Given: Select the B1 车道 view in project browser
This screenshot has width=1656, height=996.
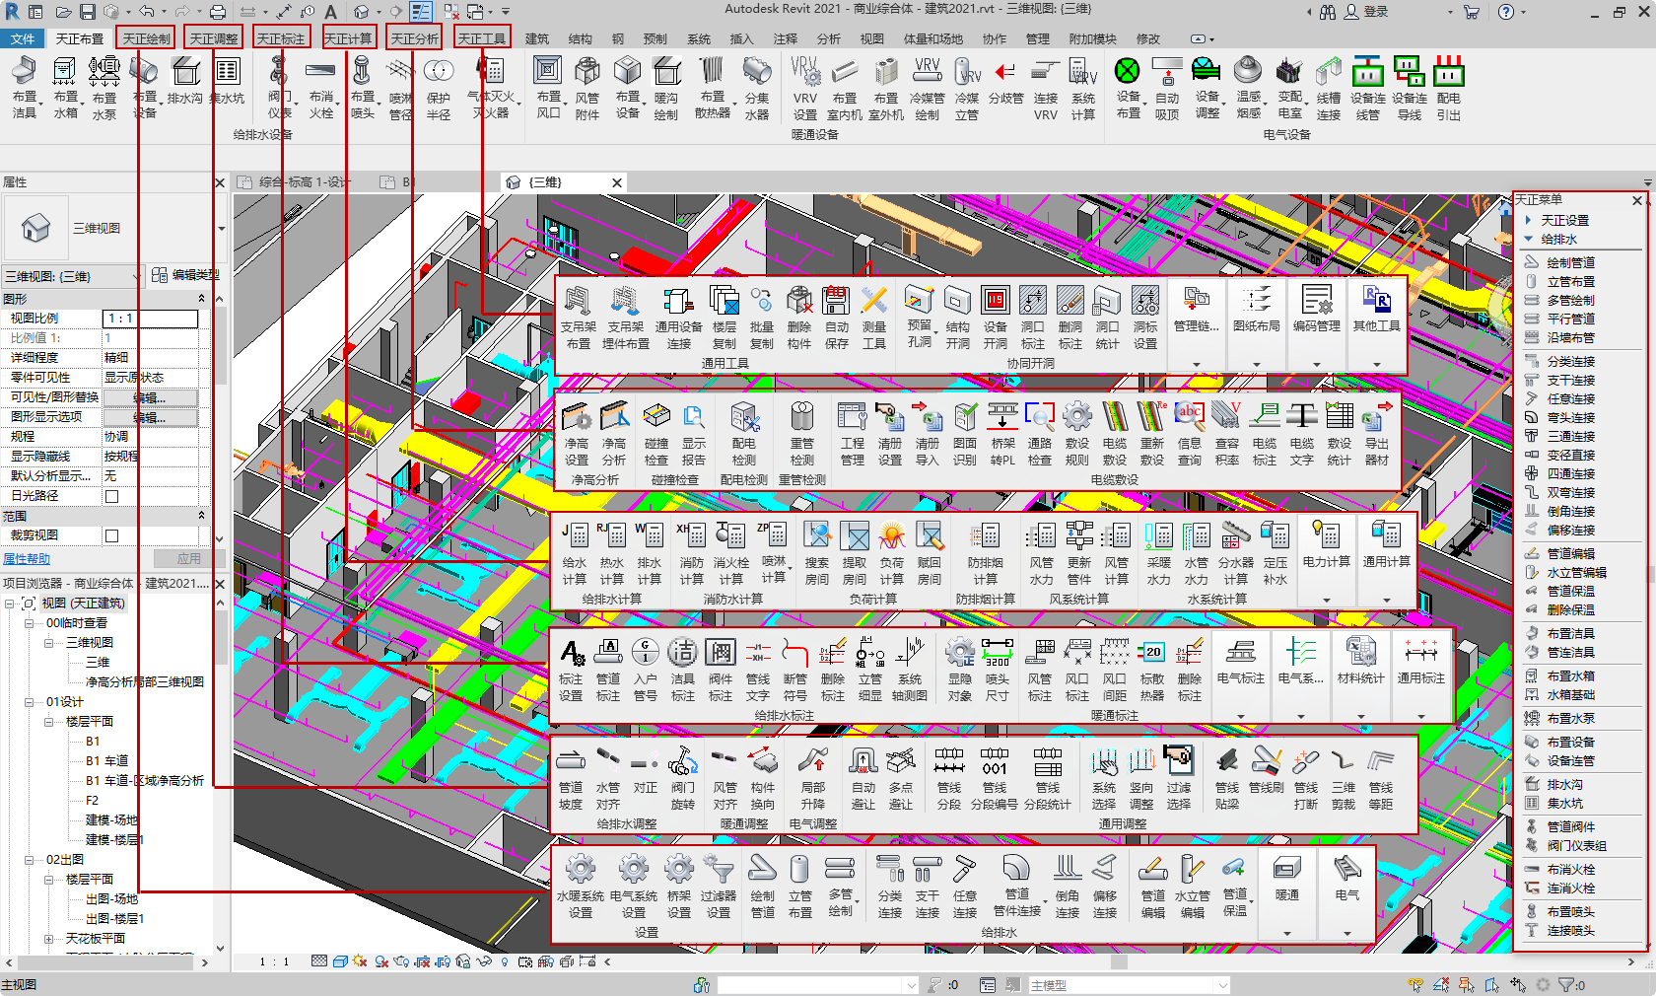Looking at the screenshot, I should (106, 761).
